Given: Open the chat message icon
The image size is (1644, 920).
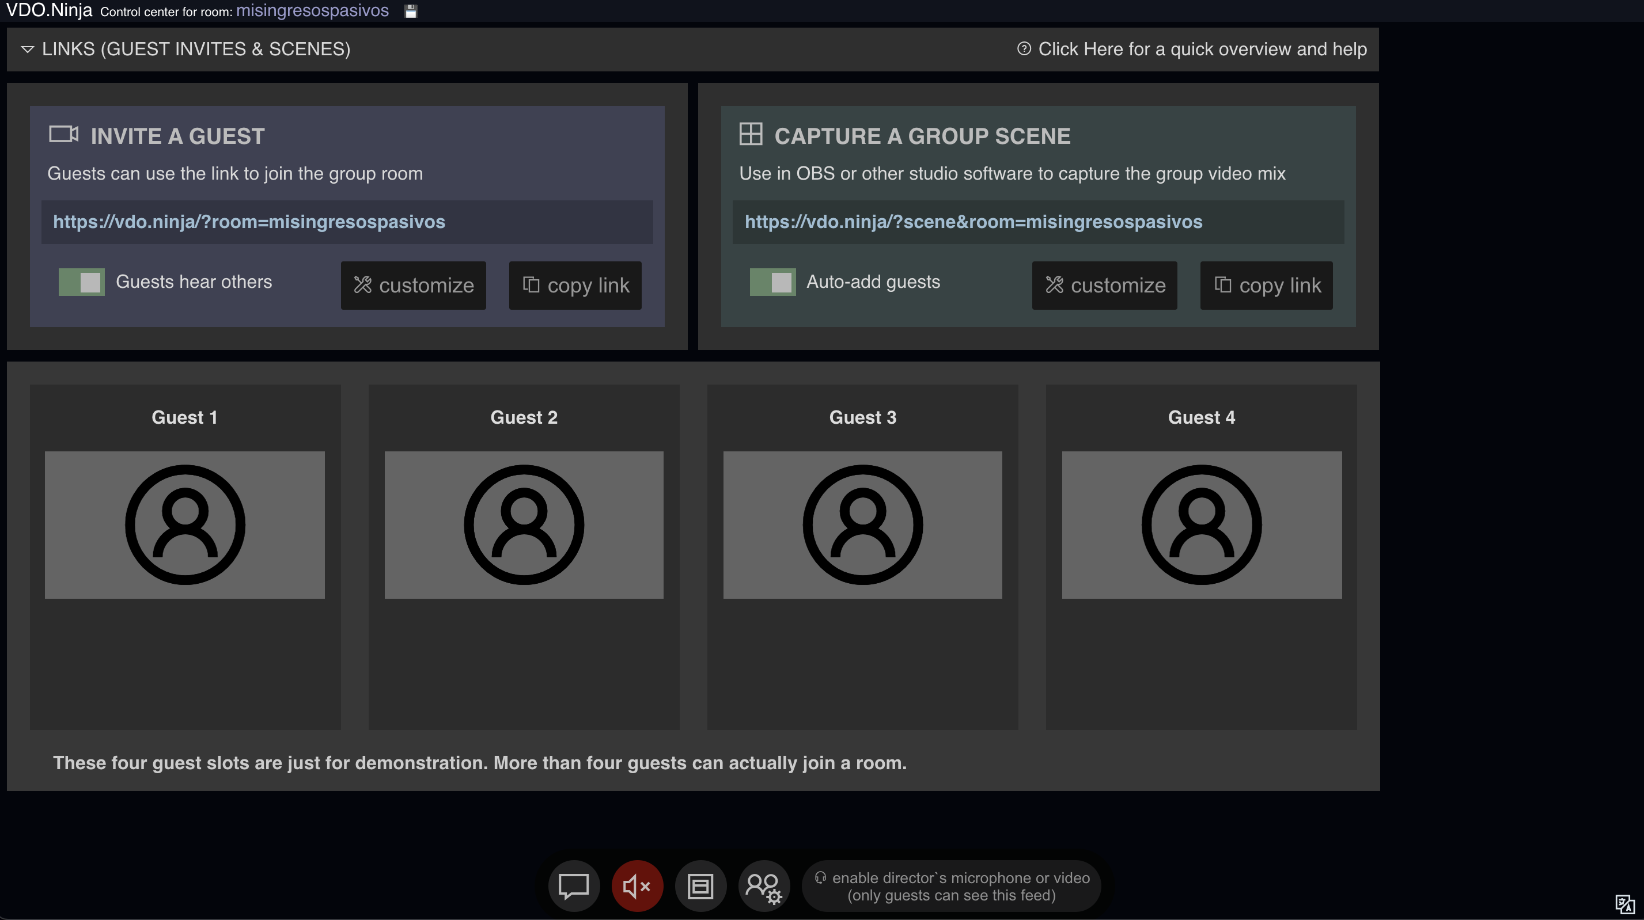Looking at the screenshot, I should click(573, 885).
